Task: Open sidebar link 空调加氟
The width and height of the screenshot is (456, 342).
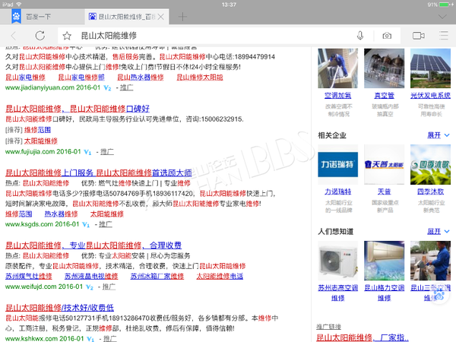Action: [337, 96]
